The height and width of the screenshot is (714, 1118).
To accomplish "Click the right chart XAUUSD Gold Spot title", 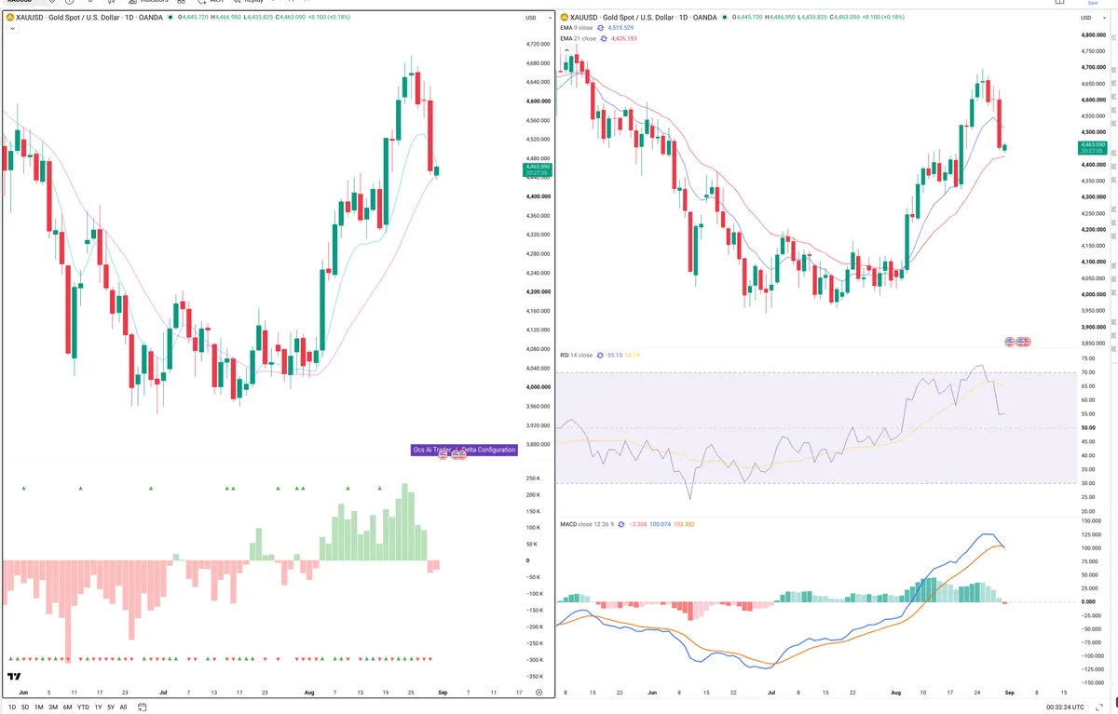I will [x=645, y=18].
